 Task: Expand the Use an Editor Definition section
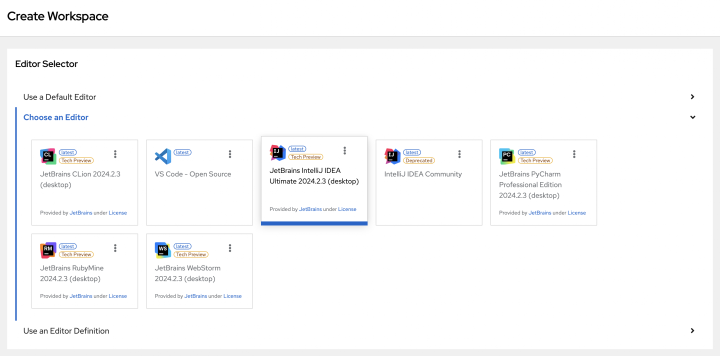pyautogui.click(x=692, y=331)
